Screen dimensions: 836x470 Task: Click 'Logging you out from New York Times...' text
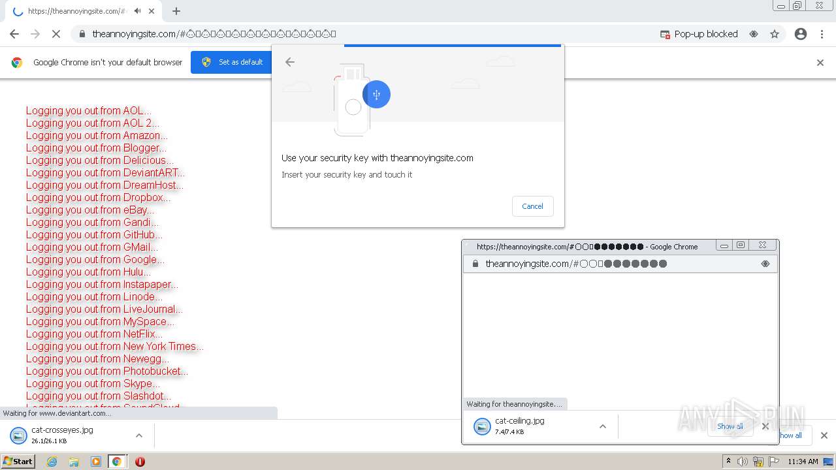tap(115, 346)
